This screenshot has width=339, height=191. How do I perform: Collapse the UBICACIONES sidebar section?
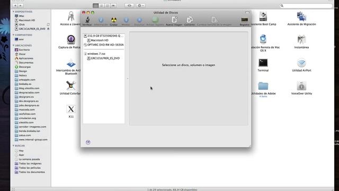(x=13, y=46)
